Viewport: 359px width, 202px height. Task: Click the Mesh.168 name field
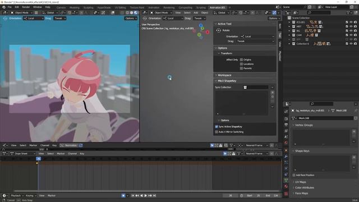click(325, 118)
